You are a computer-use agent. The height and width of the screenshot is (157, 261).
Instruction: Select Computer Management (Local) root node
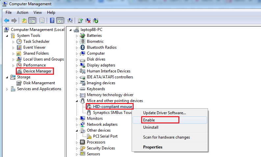(38, 30)
